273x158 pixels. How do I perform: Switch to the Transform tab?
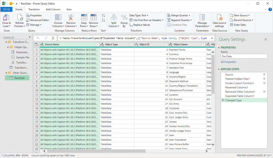[x=34, y=9]
